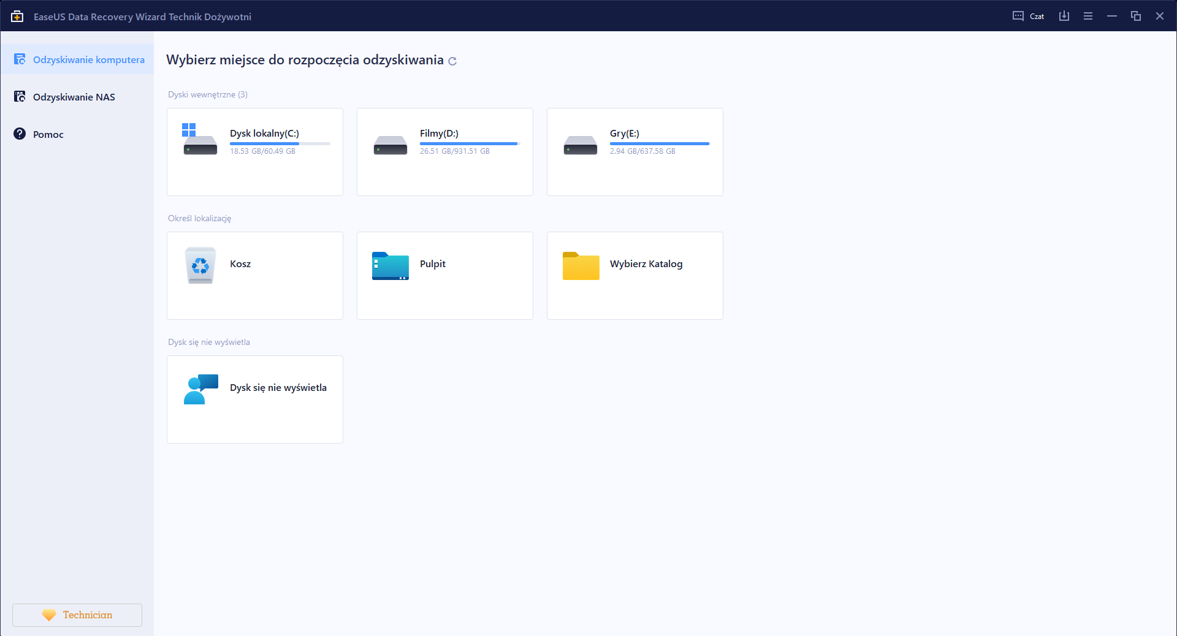1177x636 pixels.
Task: Click the Gry(E:) drive icon
Action: click(x=581, y=145)
